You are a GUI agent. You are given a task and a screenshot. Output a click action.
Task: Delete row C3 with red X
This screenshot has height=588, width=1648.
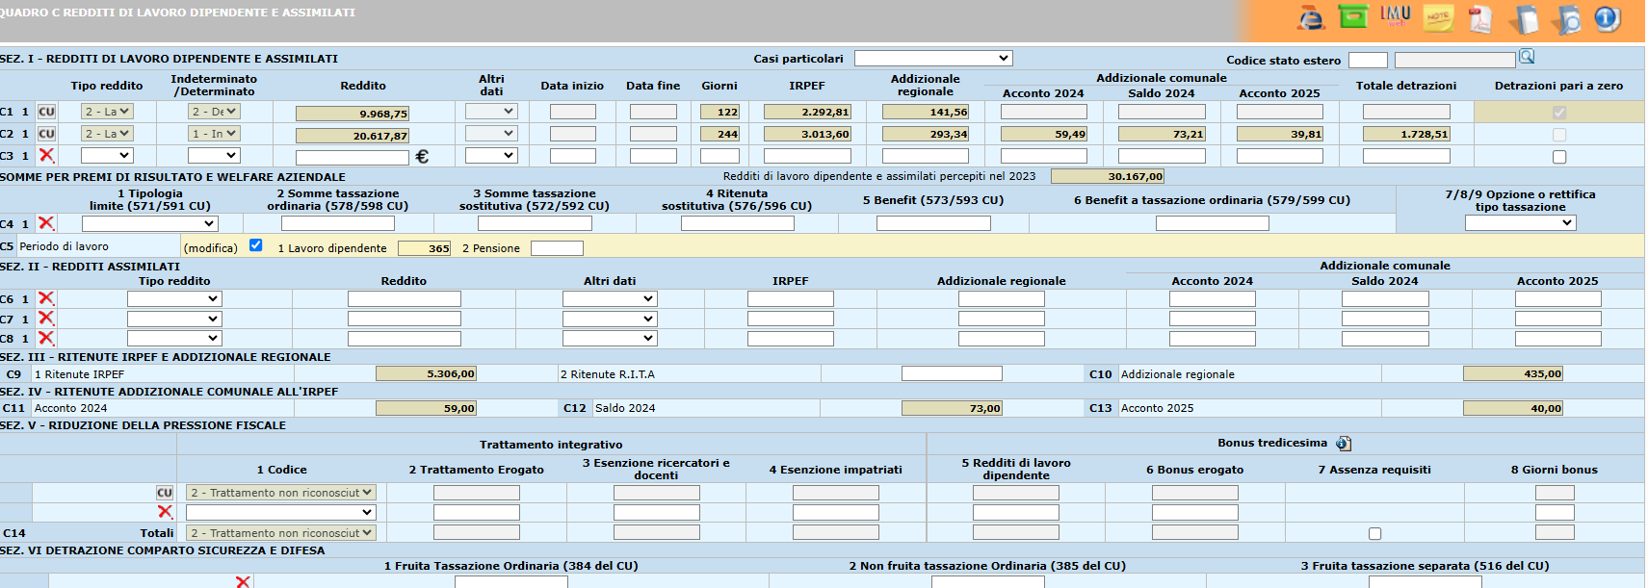46,155
